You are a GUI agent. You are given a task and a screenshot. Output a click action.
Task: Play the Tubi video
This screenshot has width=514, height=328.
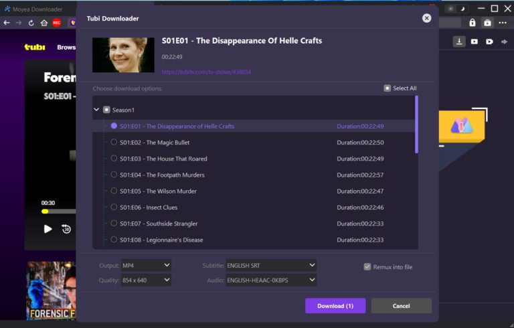pos(48,229)
